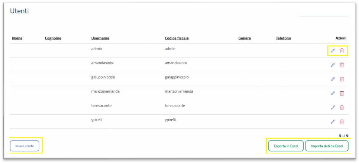This screenshot has height=163, width=359.
Task: Edit the galuppiniccolo user entry
Action: click(333, 79)
